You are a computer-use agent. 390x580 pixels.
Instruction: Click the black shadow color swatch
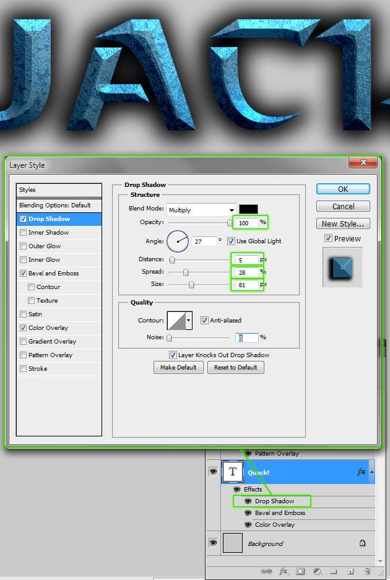tap(248, 209)
